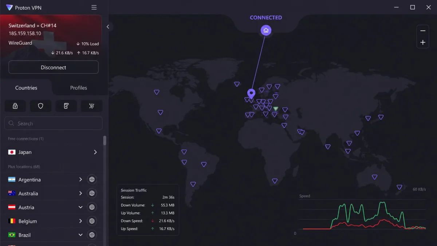Click the session duration 2m 36s

point(168,197)
